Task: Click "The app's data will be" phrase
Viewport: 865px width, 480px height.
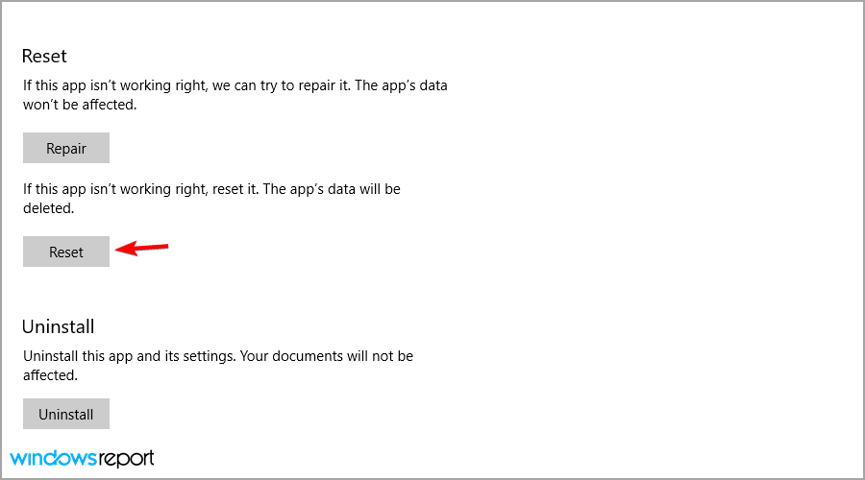Action: [332, 189]
